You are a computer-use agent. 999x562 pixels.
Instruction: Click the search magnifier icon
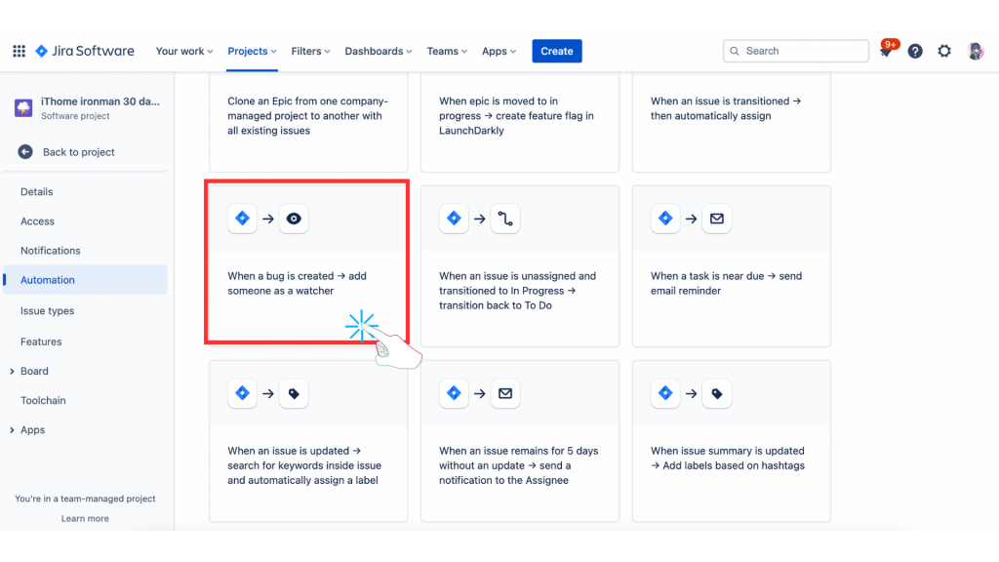click(735, 51)
